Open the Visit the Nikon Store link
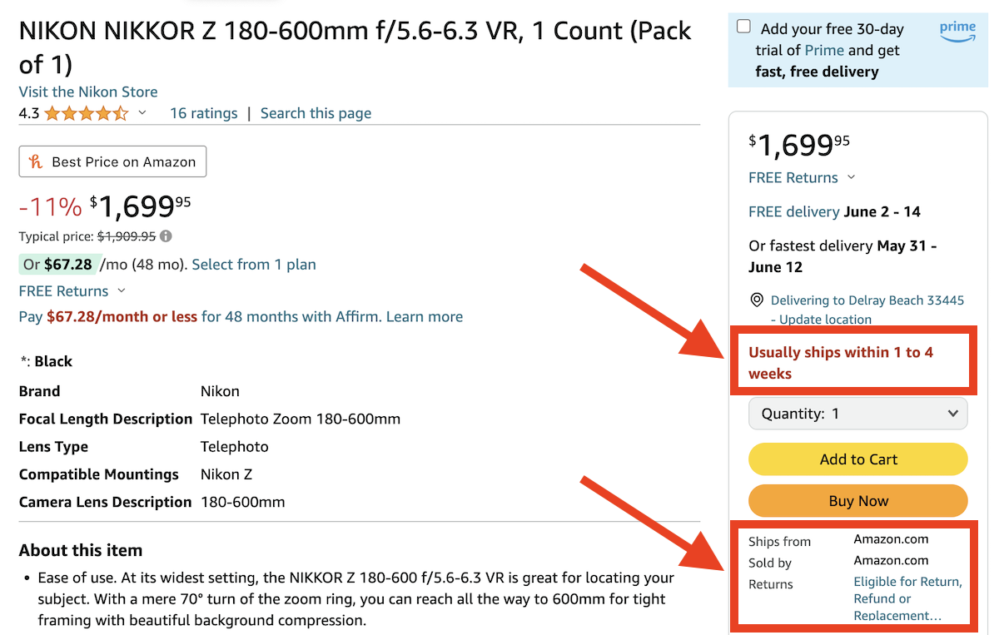The width and height of the screenshot is (999, 635). tap(88, 92)
